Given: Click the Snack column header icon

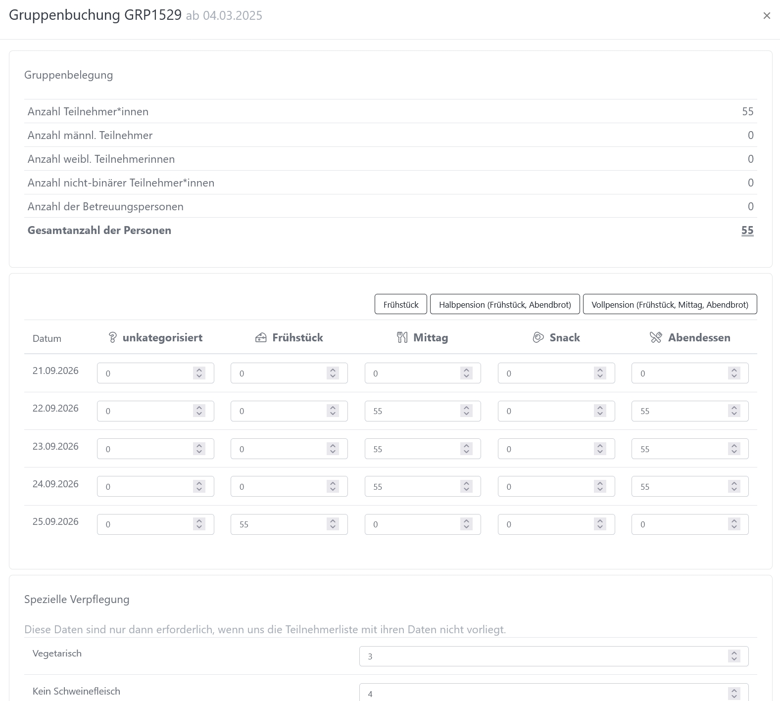Looking at the screenshot, I should [538, 337].
